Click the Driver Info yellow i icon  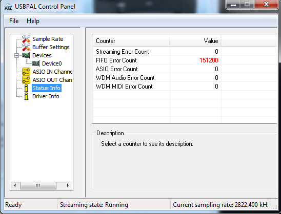click(x=26, y=96)
